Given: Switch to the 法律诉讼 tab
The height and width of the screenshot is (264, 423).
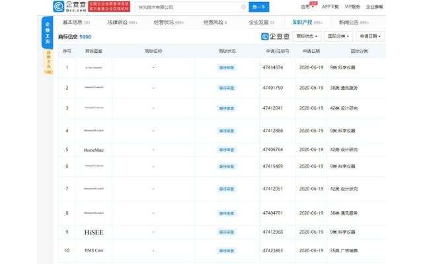Looking at the screenshot, I should [122, 22].
